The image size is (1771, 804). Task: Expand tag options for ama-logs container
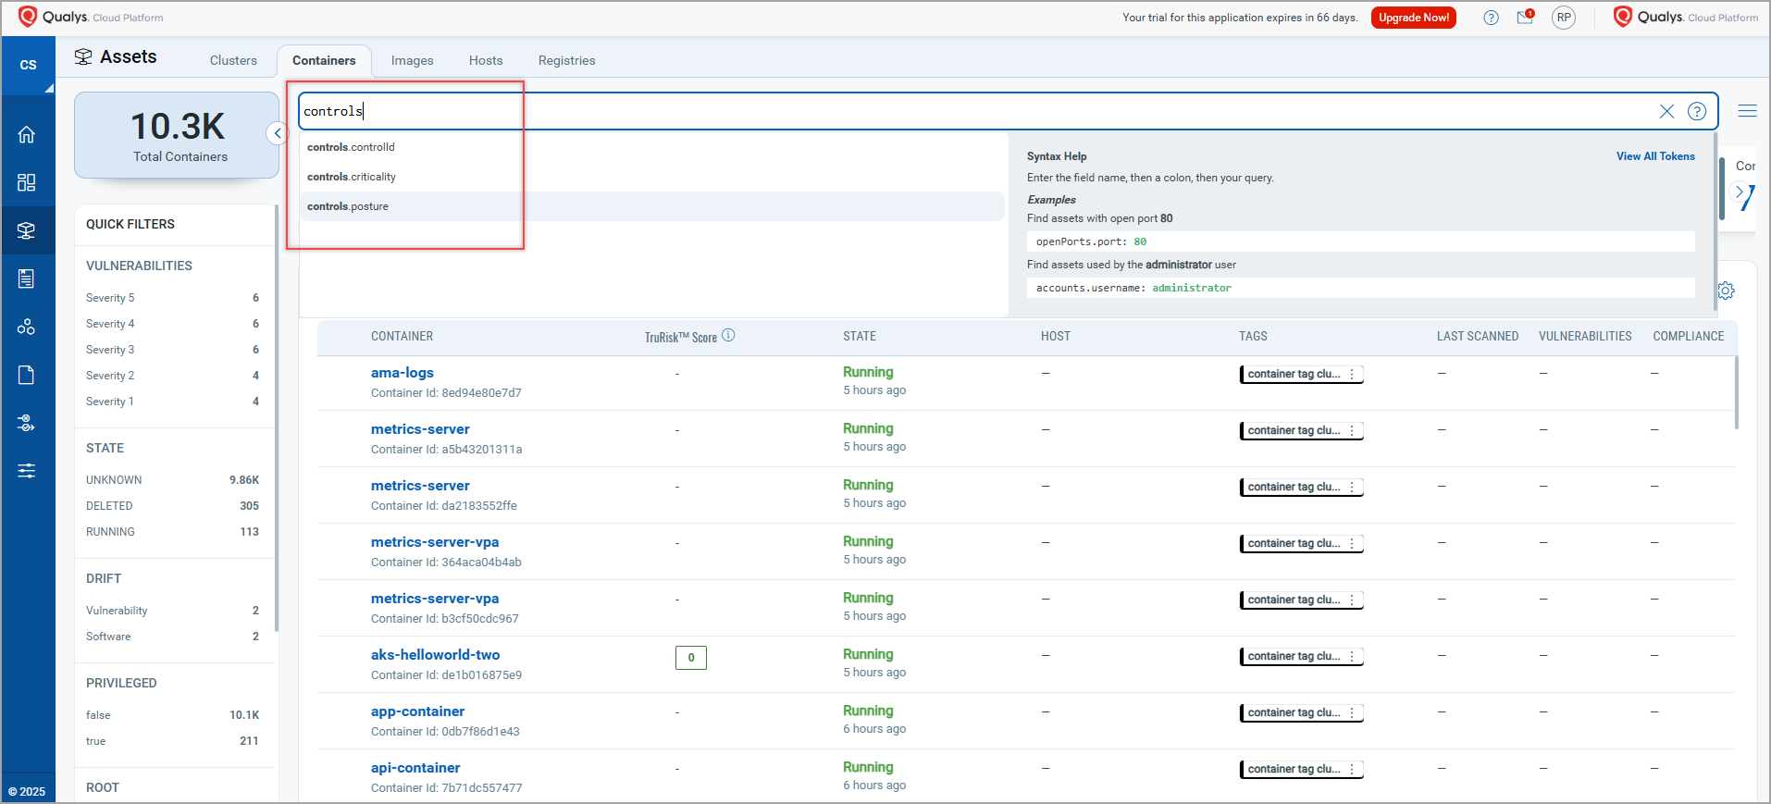coord(1352,375)
